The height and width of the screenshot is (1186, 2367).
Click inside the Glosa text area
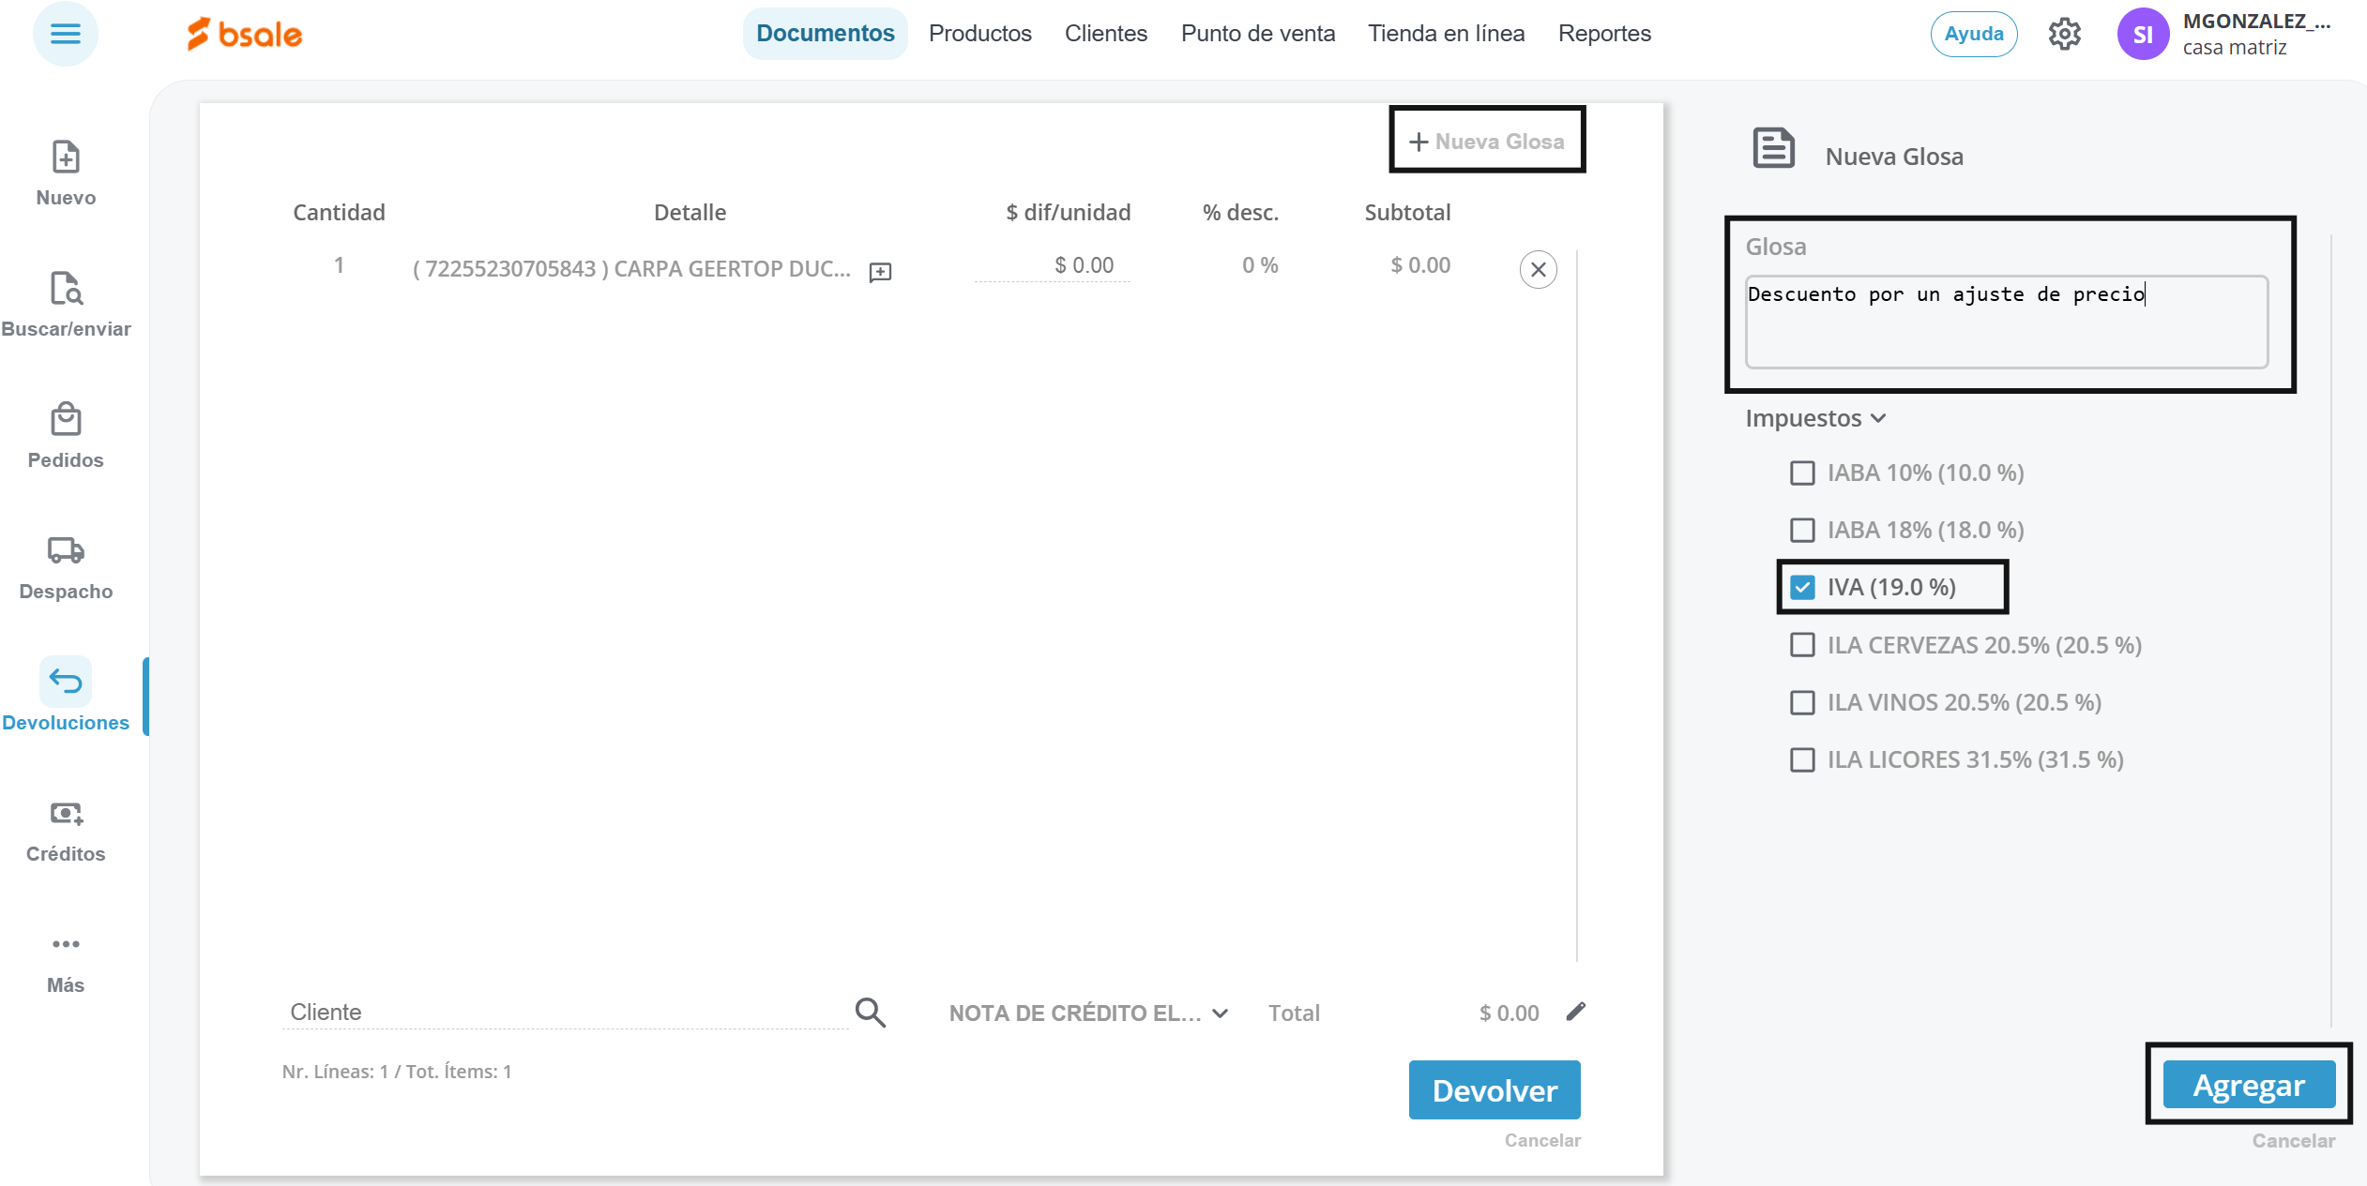[2006, 322]
